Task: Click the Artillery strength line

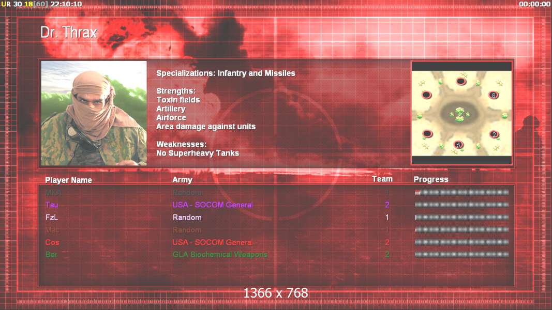Action: [171, 109]
